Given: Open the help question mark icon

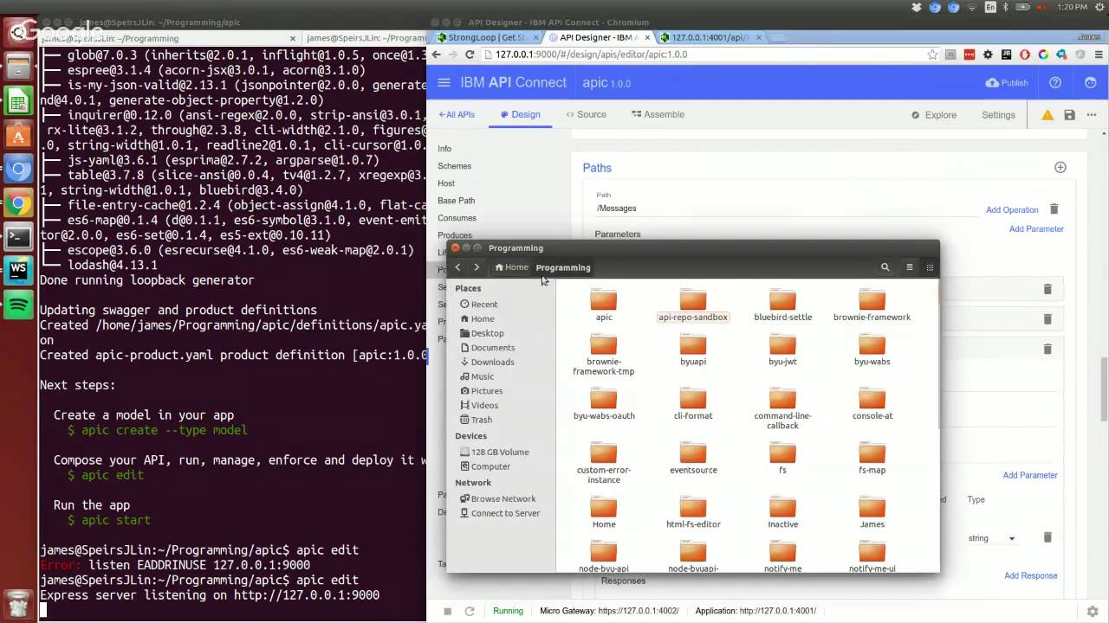Looking at the screenshot, I should pos(1055,83).
